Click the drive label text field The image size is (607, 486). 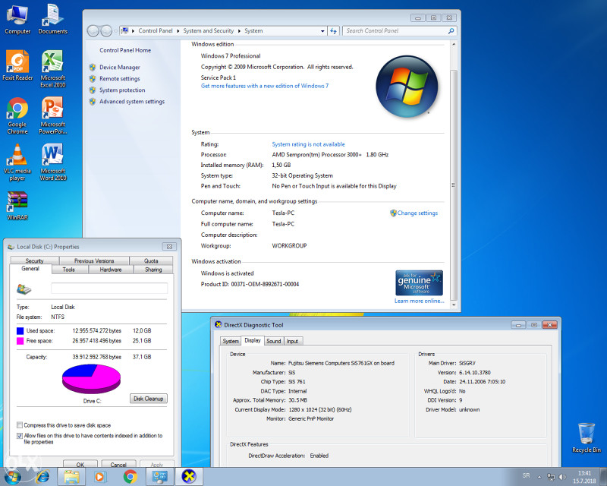pos(109,289)
